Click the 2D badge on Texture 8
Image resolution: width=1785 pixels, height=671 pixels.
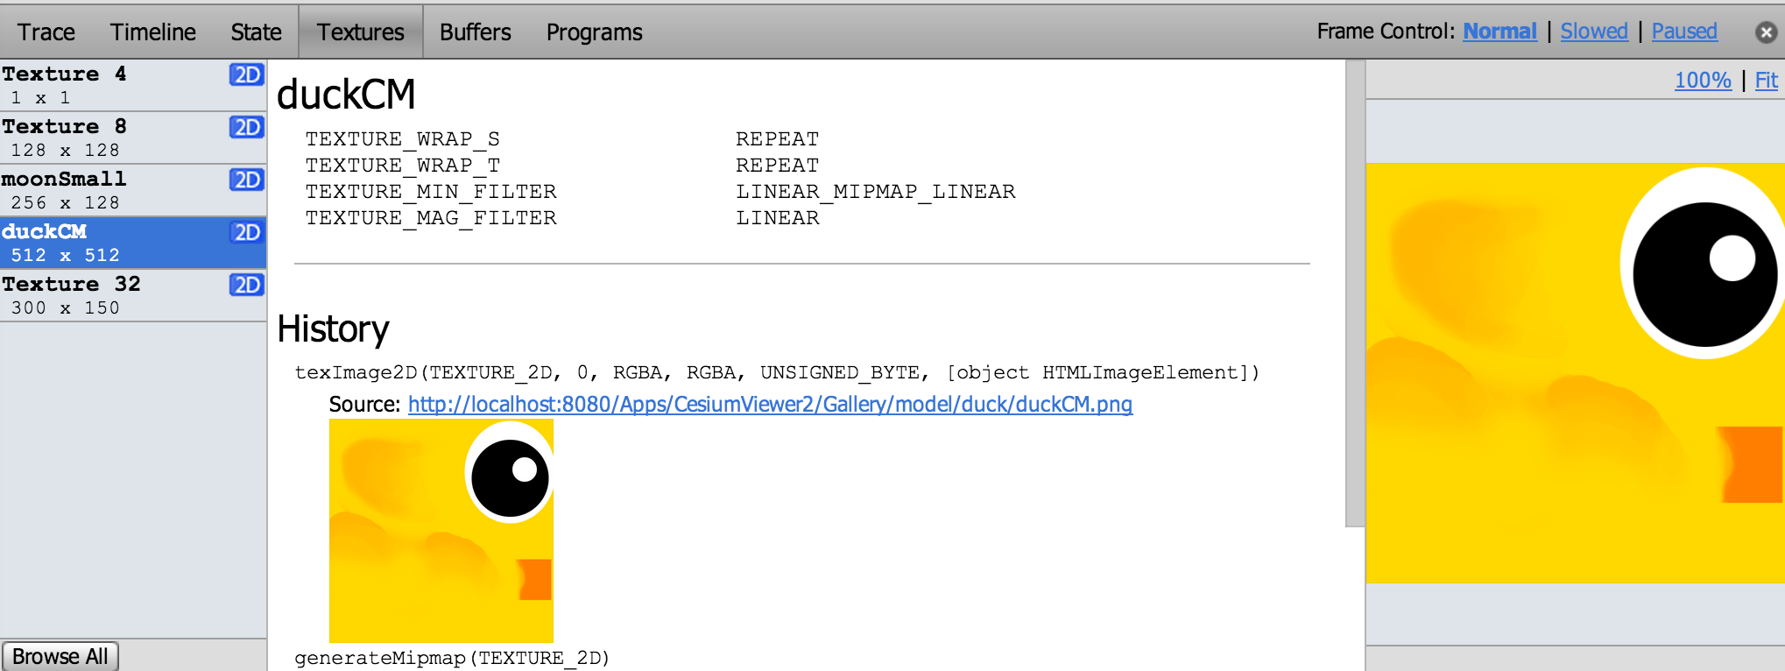pos(247,127)
